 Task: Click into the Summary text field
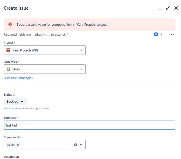click(x=89, y=125)
